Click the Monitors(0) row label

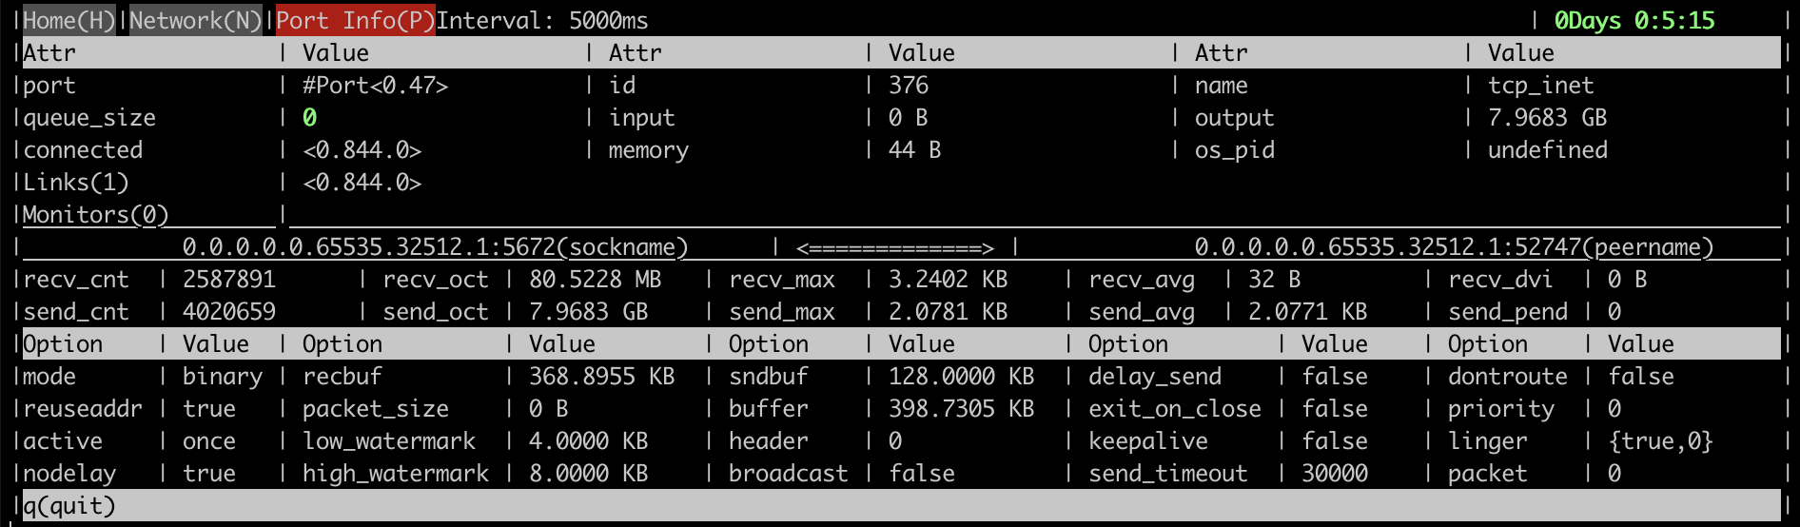coord(95,214)
